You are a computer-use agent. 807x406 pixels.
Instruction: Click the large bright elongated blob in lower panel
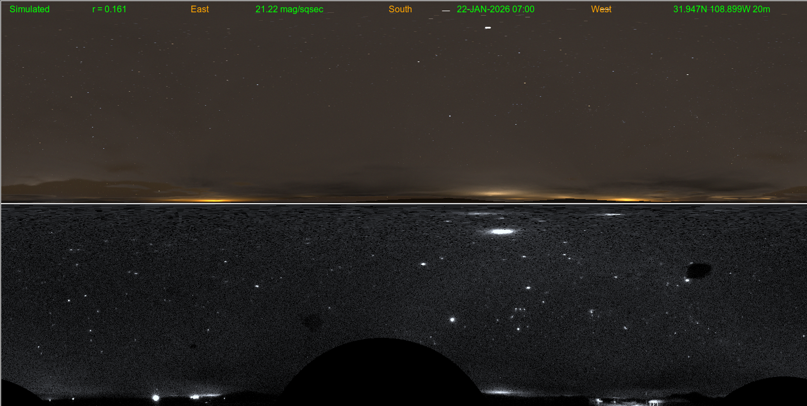pyautogui.click(x=502, y=231)
